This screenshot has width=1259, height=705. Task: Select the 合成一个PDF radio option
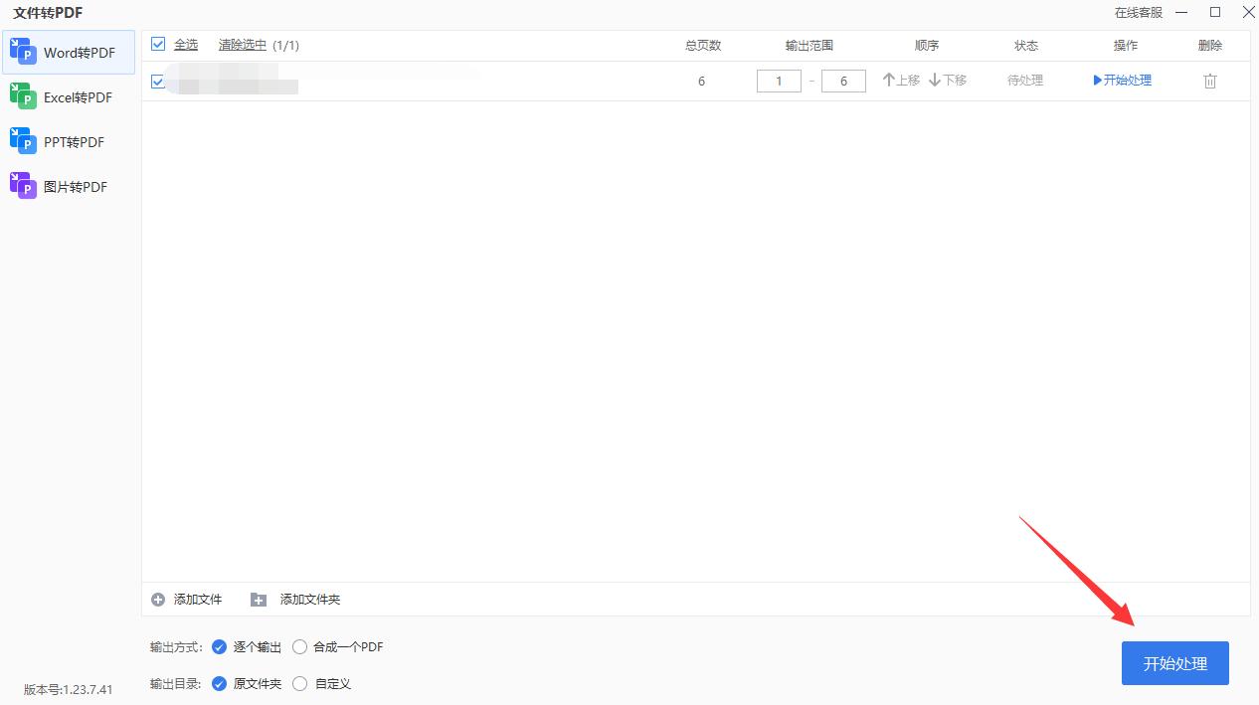299,646
